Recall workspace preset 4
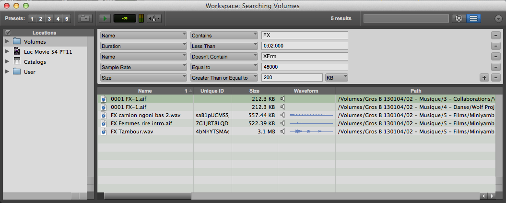This screenshot has height=203, width=506. (x=58, y=19)
